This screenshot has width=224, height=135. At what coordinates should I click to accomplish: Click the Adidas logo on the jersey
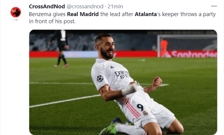pyautogui.click(x=112, y=67)
